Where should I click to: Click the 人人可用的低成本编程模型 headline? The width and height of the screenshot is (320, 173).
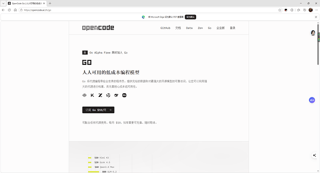click(x=111, y=72)
